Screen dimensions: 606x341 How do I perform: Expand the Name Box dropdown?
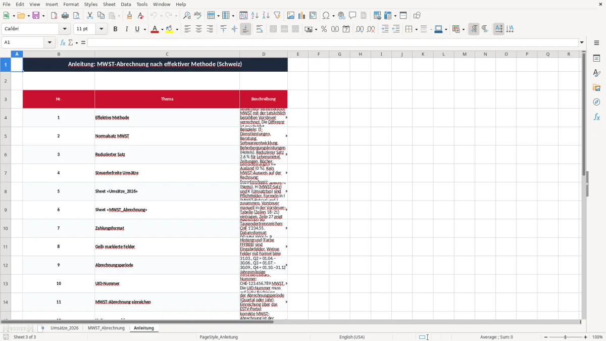50,42
